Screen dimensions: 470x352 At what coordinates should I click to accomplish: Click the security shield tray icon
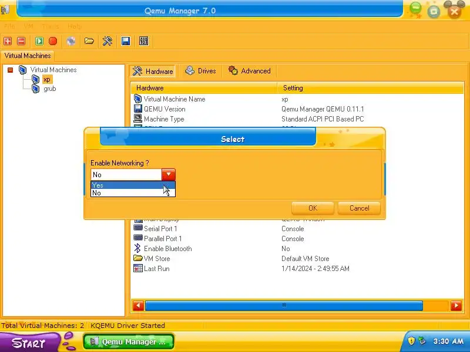411,341
